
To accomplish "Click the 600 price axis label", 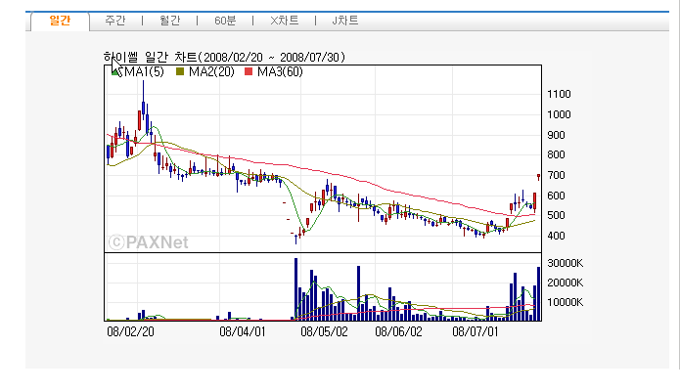I will (x=556, y=196).
